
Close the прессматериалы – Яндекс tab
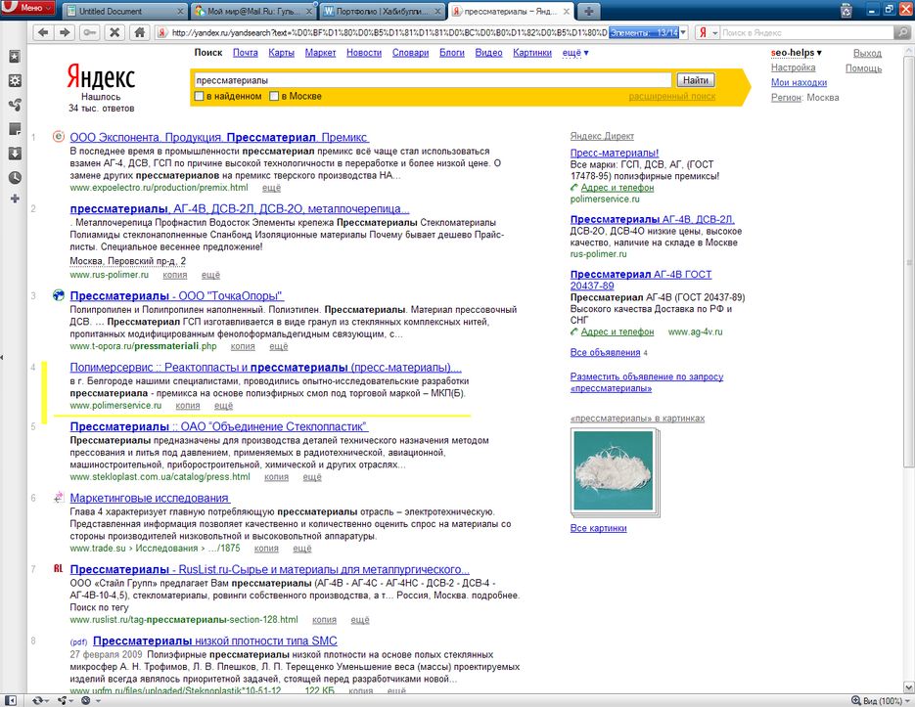(x=567, y=11)
